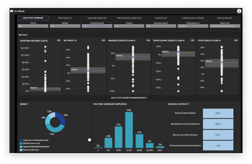Click the filter icon beside Annual Revenue
This screenshot has width=252, height=164.
tap(108, 23)
